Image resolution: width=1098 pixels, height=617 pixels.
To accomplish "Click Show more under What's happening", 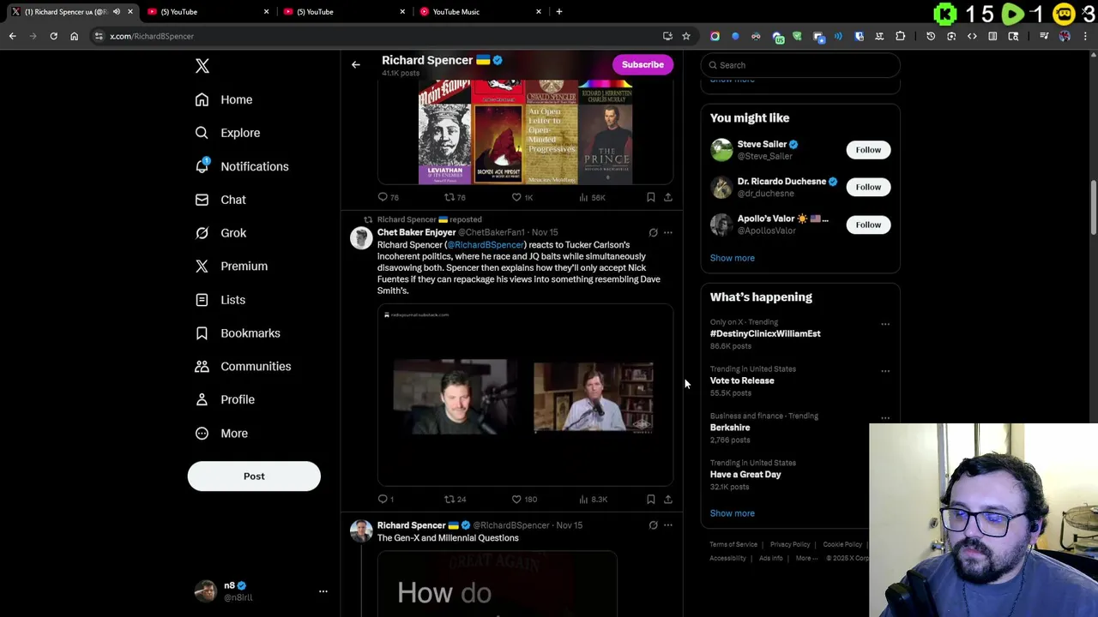I will click(x=732, y=513).
